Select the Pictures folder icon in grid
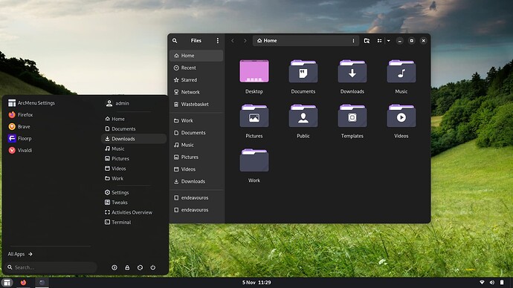This screenshot has height=288, width=513. pyautogui.click(x=254, y=116)
